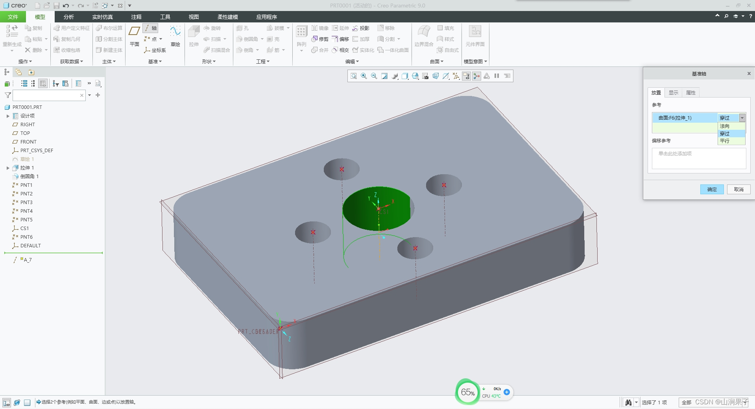755x409 pixels.
Task: Open constraint type dropdown arrow in 基准轴 dialog
Action: [742, 118]
